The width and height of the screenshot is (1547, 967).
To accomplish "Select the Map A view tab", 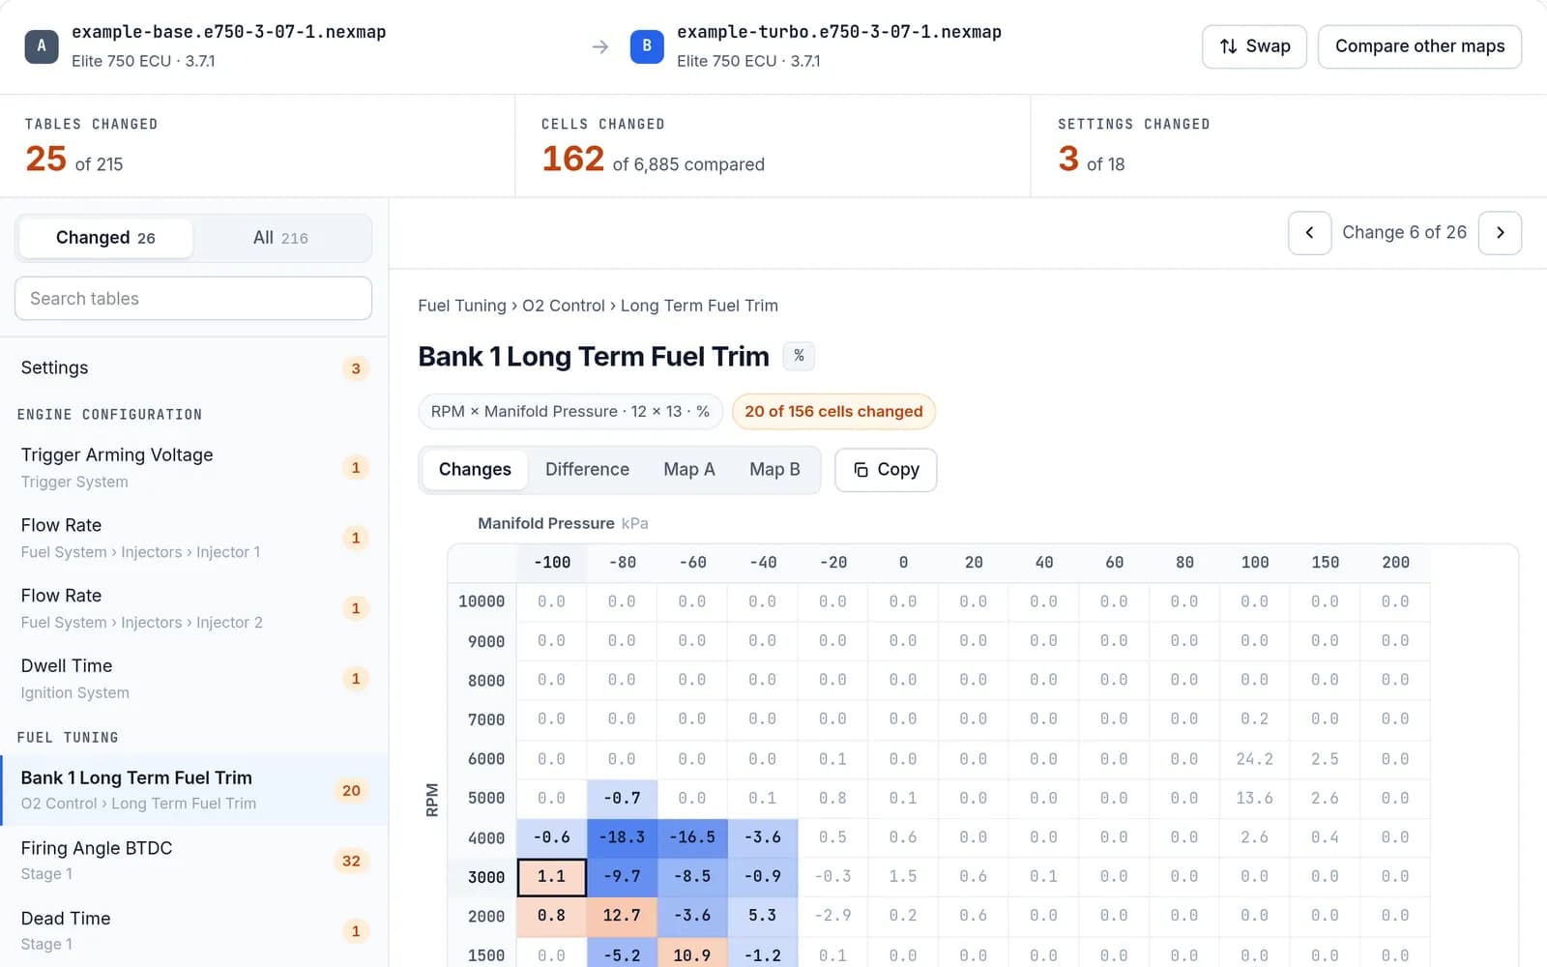I will pos(689,470).
